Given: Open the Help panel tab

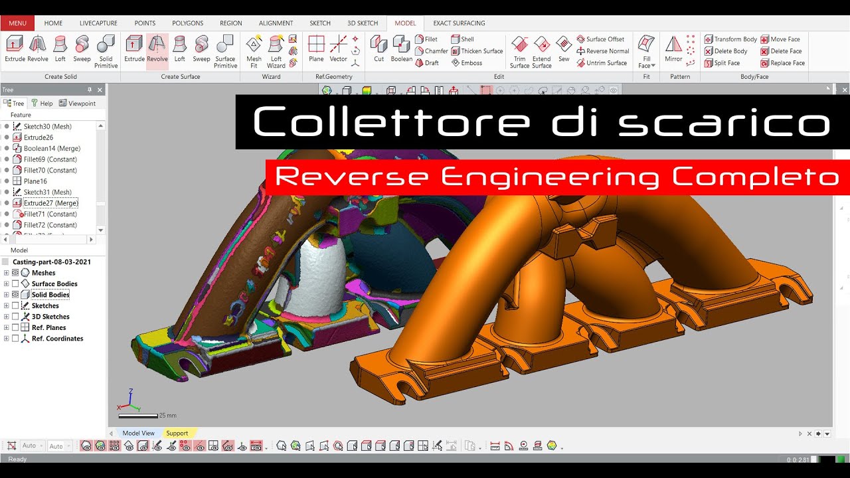Looking at the screenshot, I should click(42, 104).
